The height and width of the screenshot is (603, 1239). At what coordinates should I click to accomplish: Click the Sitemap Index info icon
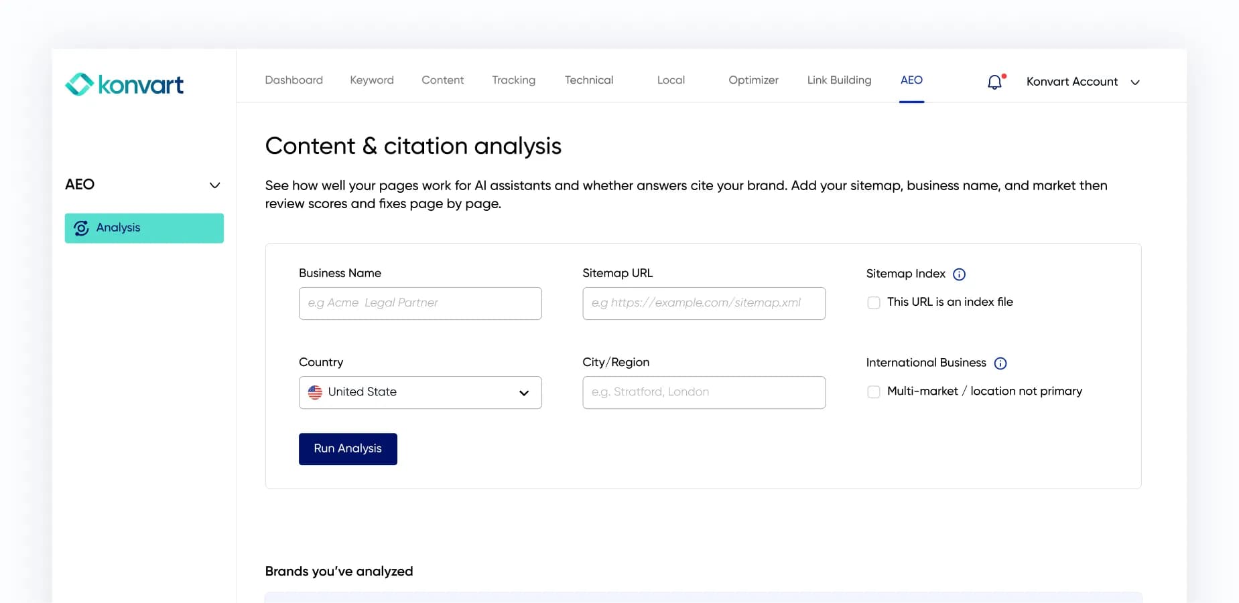tap(959, 274)
